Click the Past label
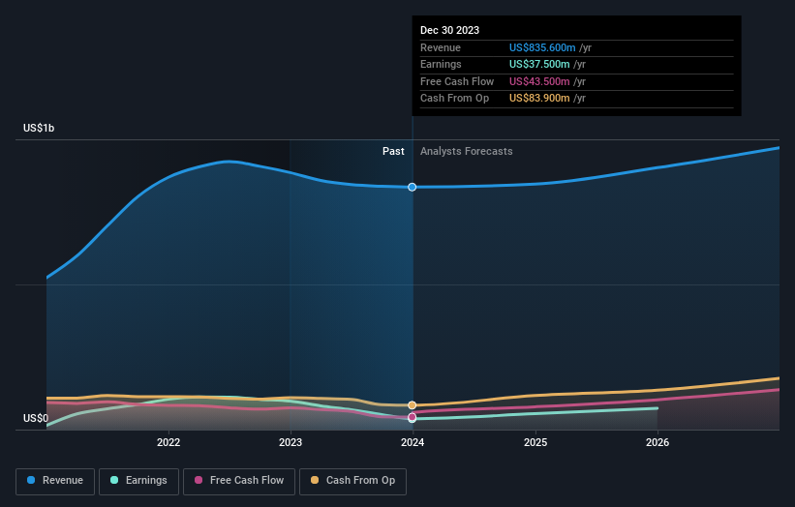Image resolution: width=795 pixels, height=507 pixels. point(393,151)
